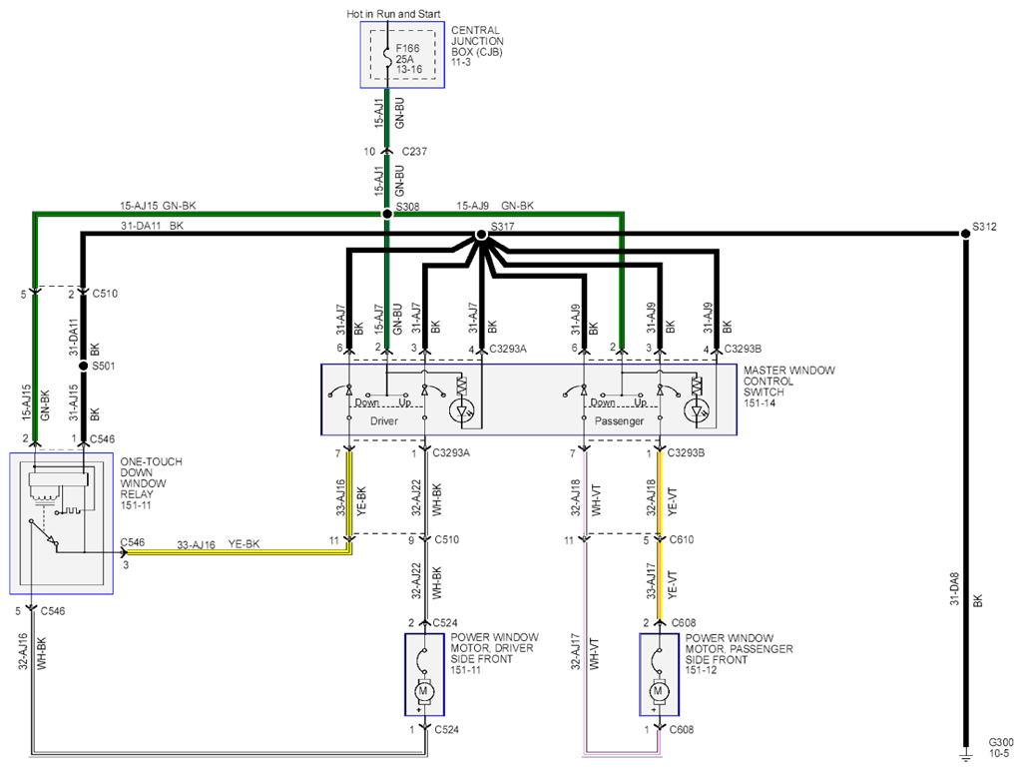Image resolution: width=1024 pixels, height=771 pixels.
Task: Click the "Passenger" text in the master switch
Action: [x=619, y=421]
